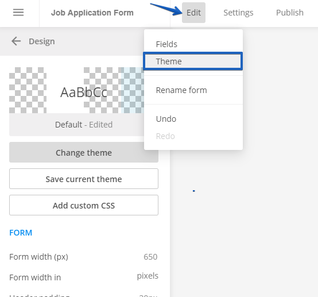Open the hamburger menu icon
Screen dimensions: 318x297
tap(18, 13)
